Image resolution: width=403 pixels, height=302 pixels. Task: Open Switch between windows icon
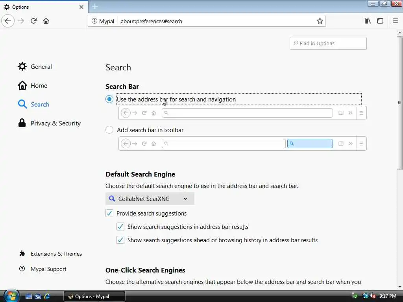(x=38, y=296)
